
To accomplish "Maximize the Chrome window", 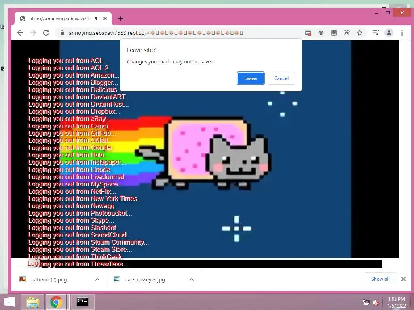I will [x=388, y=13].
